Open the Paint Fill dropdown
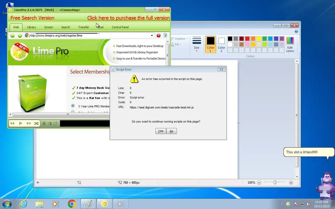 (176, 44)
